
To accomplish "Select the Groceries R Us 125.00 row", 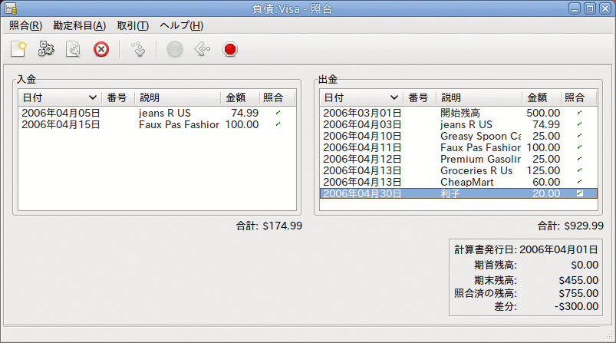I will tap(459, 170).
